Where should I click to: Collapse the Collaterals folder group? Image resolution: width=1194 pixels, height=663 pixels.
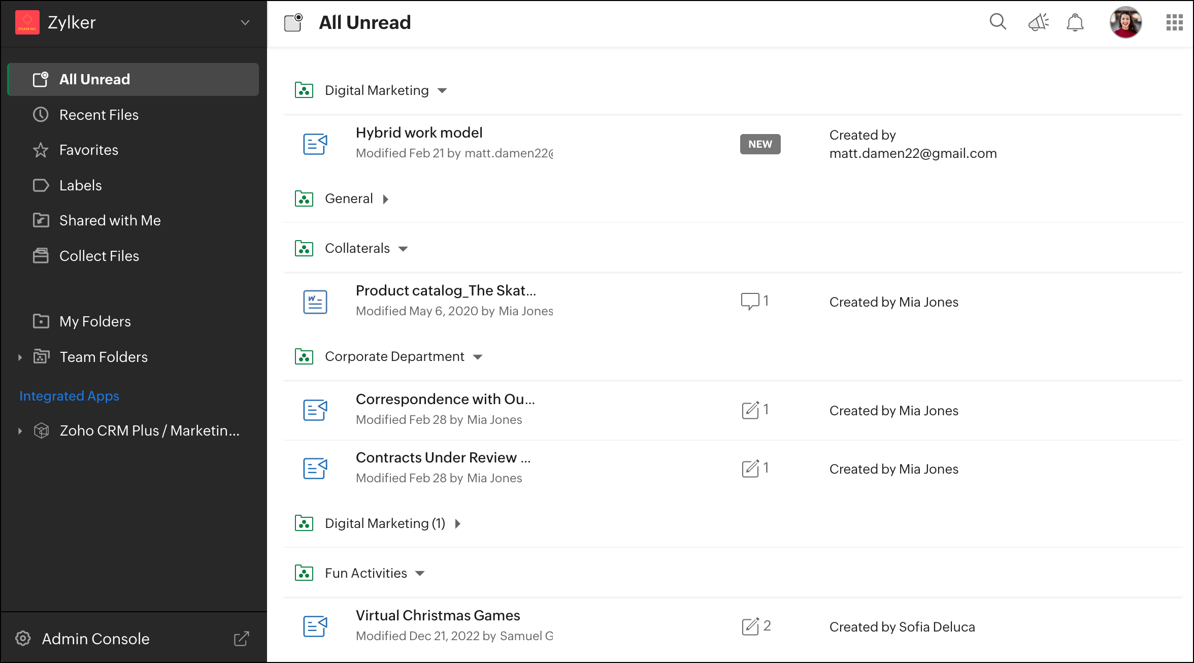pos(403,249)
